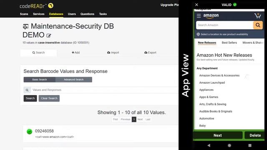Open Baby department
267x150 pixels.
pos(202,126)
